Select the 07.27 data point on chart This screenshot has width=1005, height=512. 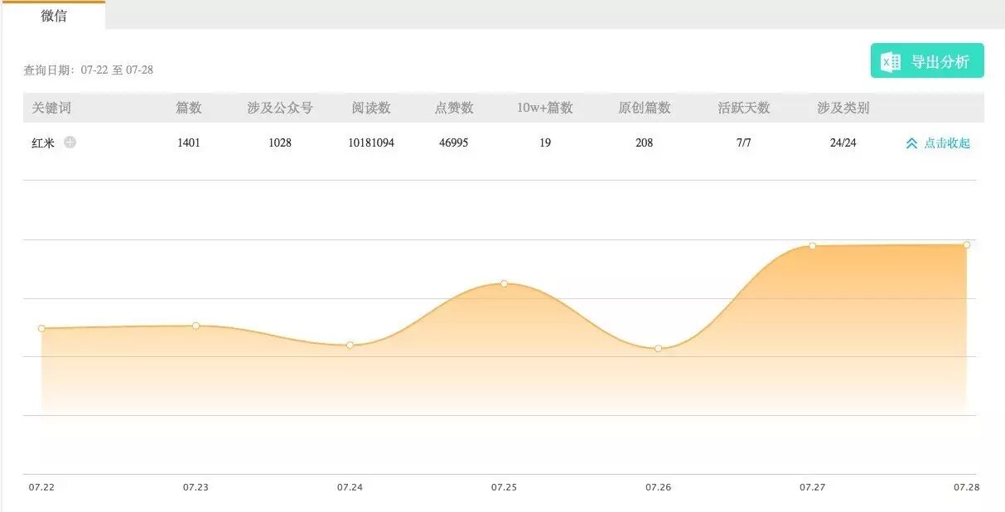click(x=812, y=246)
